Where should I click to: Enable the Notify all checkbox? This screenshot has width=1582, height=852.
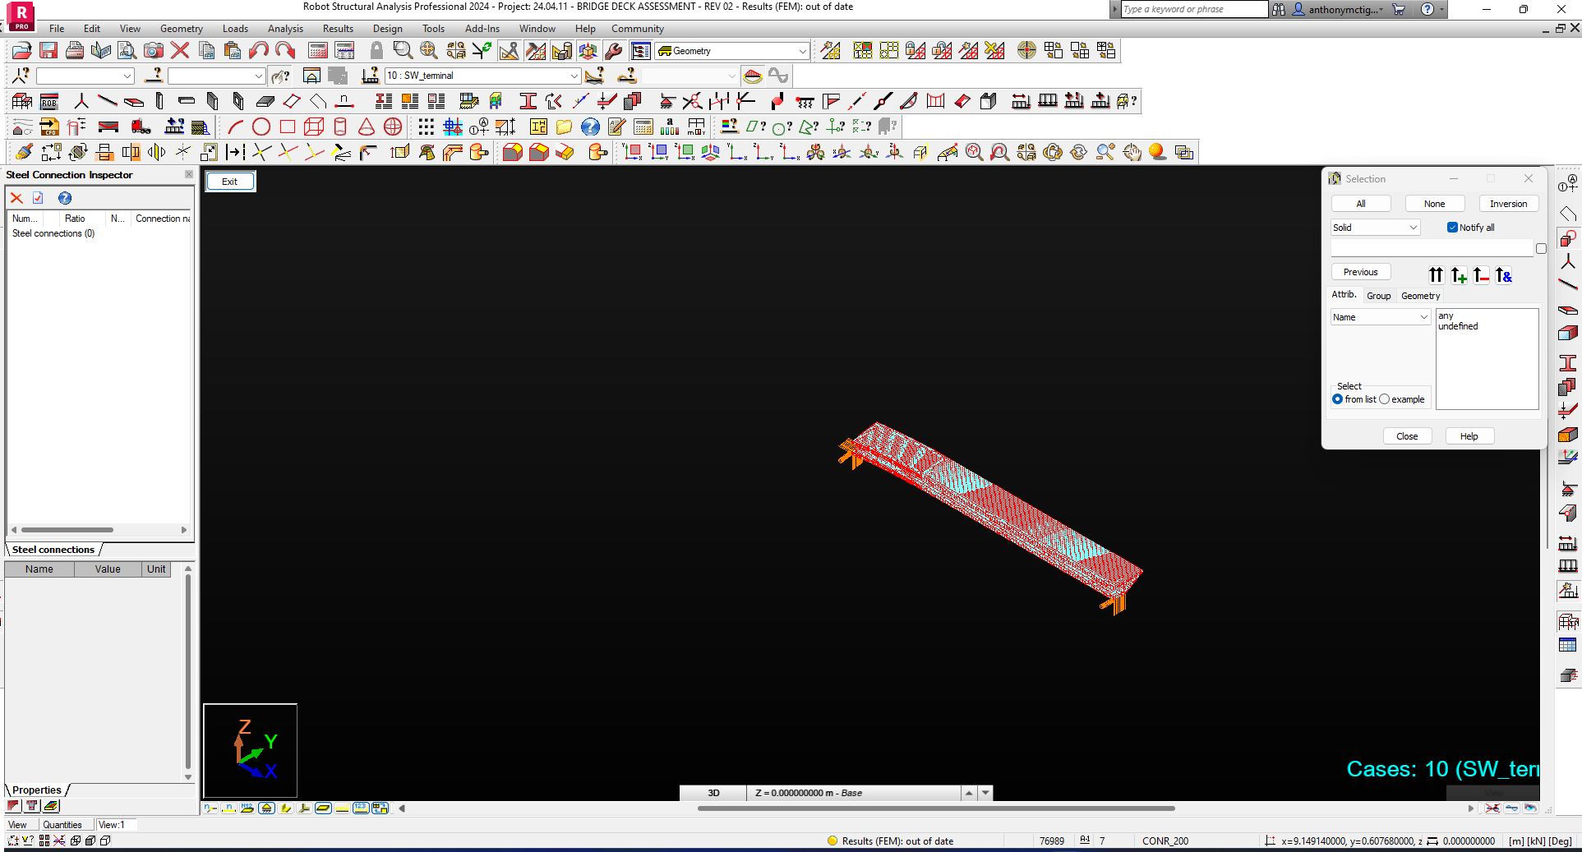click(x=1453, y=228)
